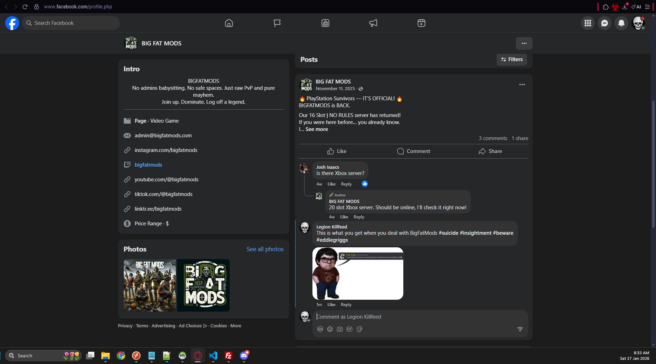Open the #eddiegriggs hashtag

point(332,240)
